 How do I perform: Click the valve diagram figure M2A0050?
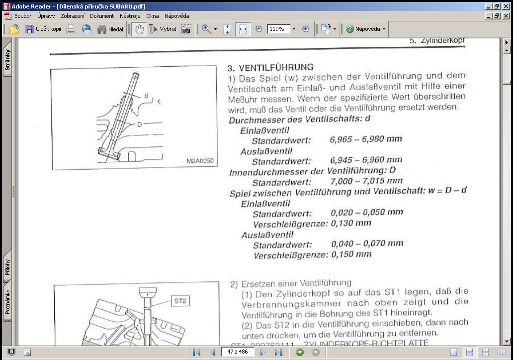click(x=134, y=118)
